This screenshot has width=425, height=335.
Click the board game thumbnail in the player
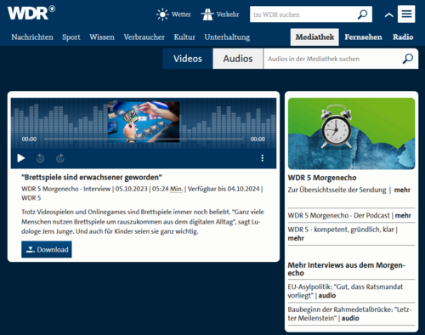click(x=144, y=122)
